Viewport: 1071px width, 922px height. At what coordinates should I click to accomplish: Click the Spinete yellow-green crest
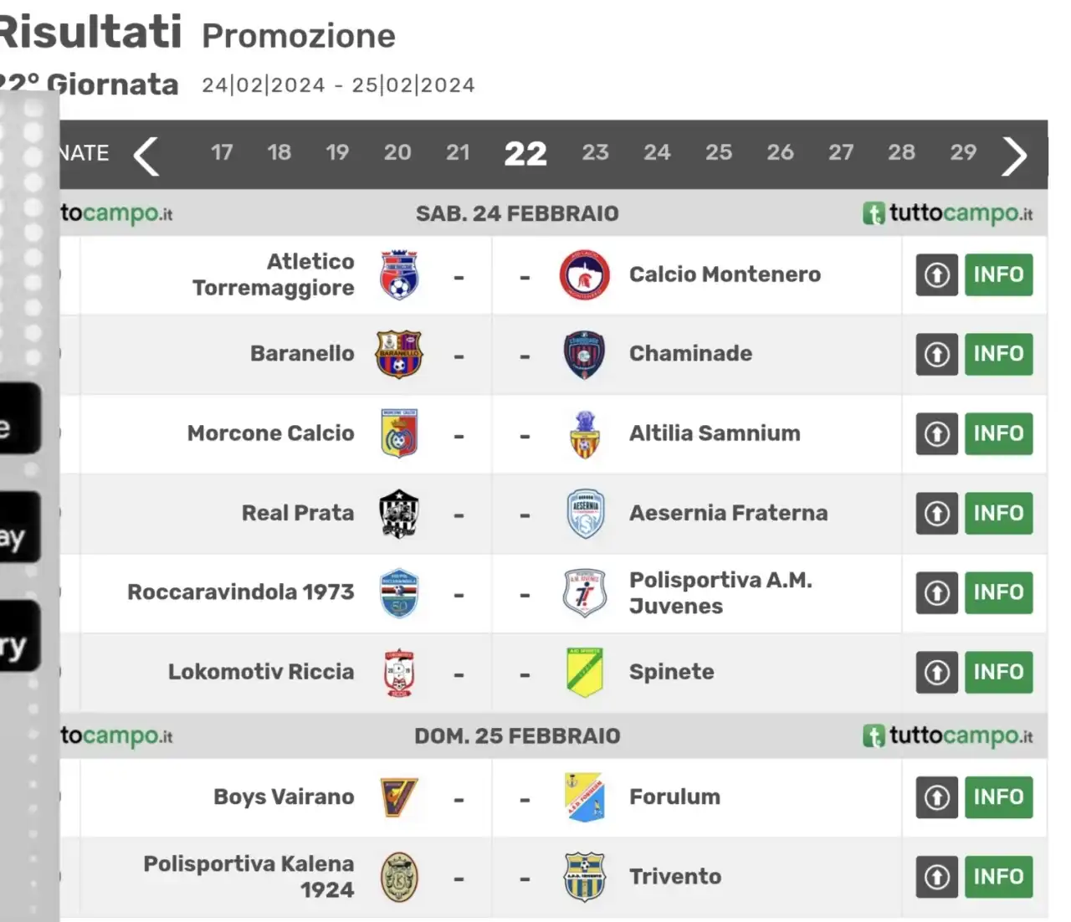(584, 672)
